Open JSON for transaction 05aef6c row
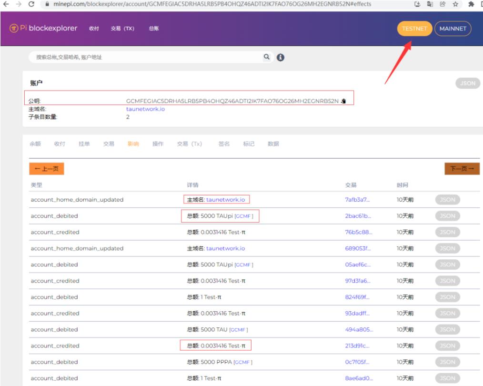 448,264
